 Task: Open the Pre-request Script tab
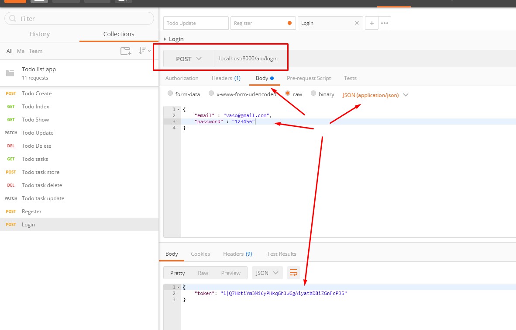click(309, 78)
